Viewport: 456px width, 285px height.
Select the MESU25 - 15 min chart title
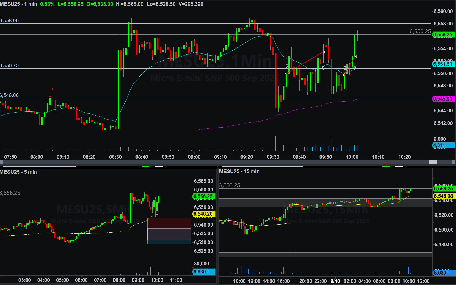click(239, 171)
